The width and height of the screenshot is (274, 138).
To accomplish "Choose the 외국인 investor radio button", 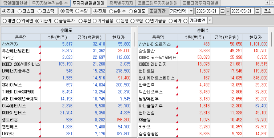I will point(19,21).
